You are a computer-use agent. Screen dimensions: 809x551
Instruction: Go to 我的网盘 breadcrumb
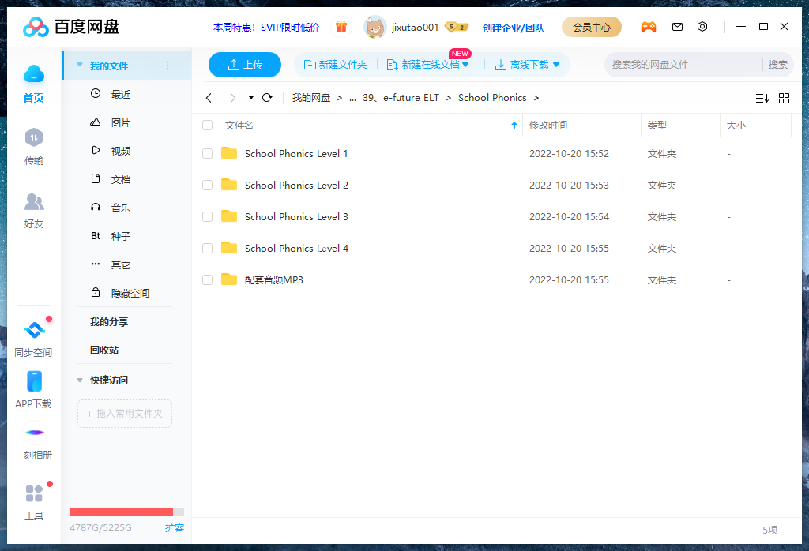(310, 98)
